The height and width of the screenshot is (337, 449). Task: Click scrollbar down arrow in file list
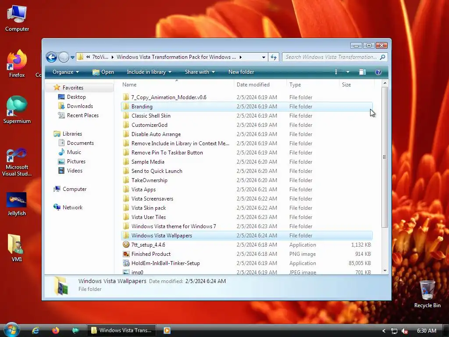pos(385,270)
